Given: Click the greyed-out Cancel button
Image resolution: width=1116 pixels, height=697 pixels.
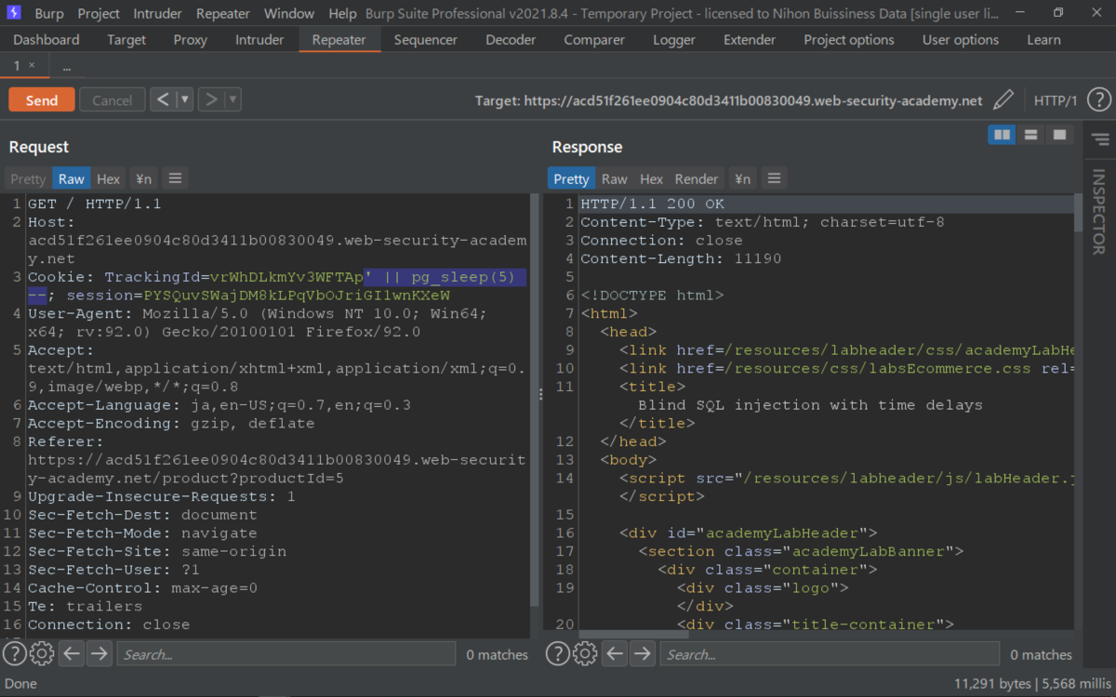Looking at the screenshot, I should pos(113,100).
